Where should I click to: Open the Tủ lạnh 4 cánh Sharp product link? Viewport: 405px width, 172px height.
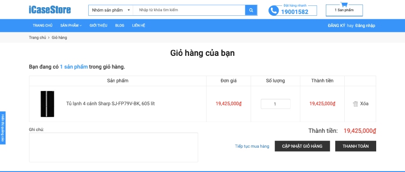[x=111, y=104]
